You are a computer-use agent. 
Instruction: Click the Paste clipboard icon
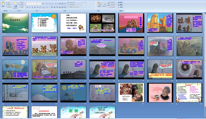(x=3, y=3)
